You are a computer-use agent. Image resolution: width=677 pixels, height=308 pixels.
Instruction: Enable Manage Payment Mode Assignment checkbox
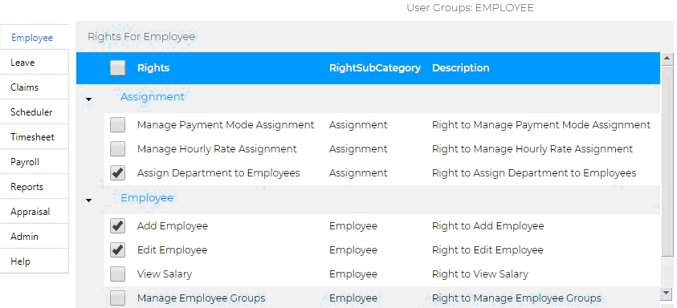click(x=117, y=124)
